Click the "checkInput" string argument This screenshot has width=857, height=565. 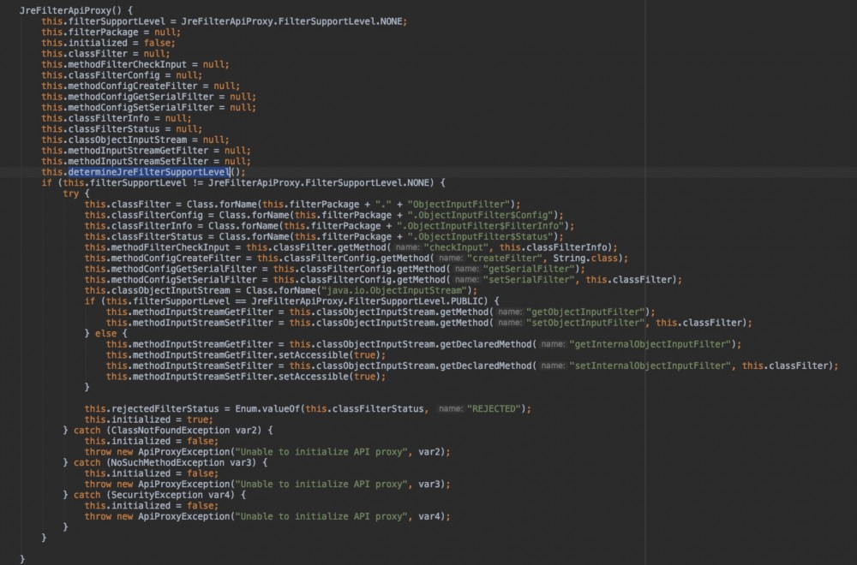pyautogui.click(x=456, y=247)
